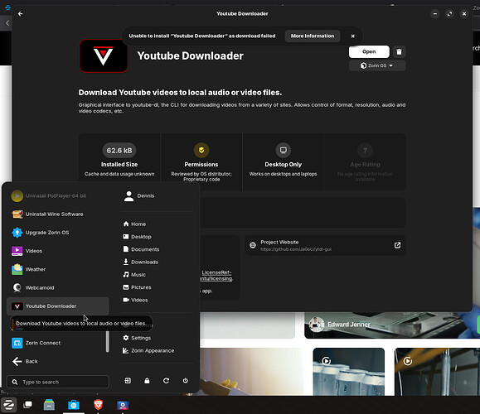Click the power off icon

pos(186,381)
